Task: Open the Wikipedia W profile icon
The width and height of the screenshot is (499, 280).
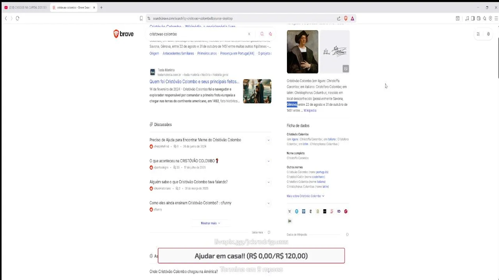Action: (289, 212)
